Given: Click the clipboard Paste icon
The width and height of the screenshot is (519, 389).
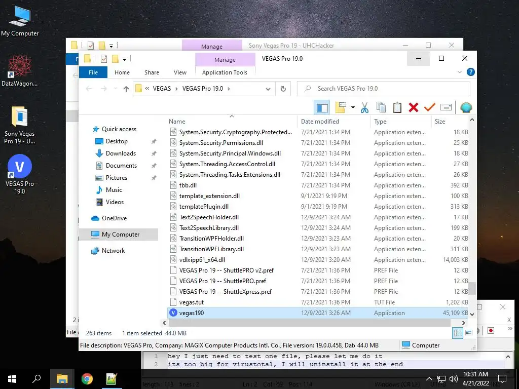Looking at the screenshot, I should pos(397,107).
